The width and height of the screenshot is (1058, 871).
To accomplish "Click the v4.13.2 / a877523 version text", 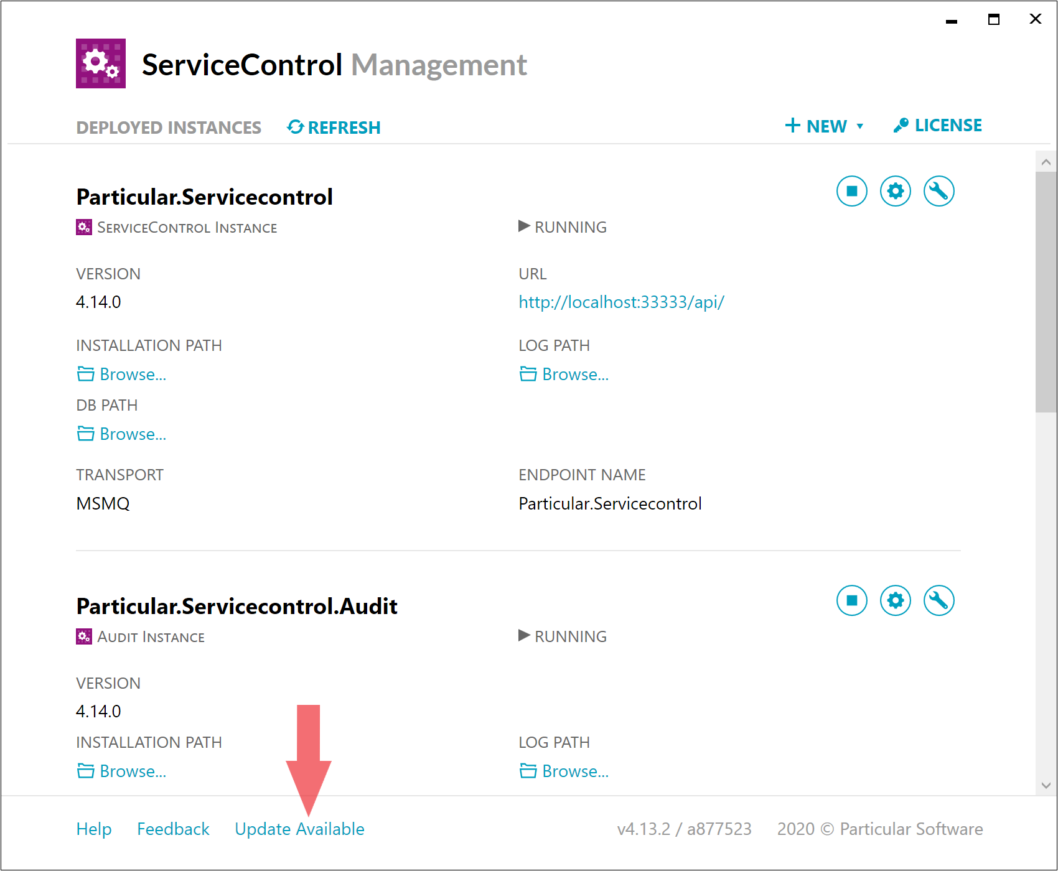I will pyautogui.click(x=684, y=829).
